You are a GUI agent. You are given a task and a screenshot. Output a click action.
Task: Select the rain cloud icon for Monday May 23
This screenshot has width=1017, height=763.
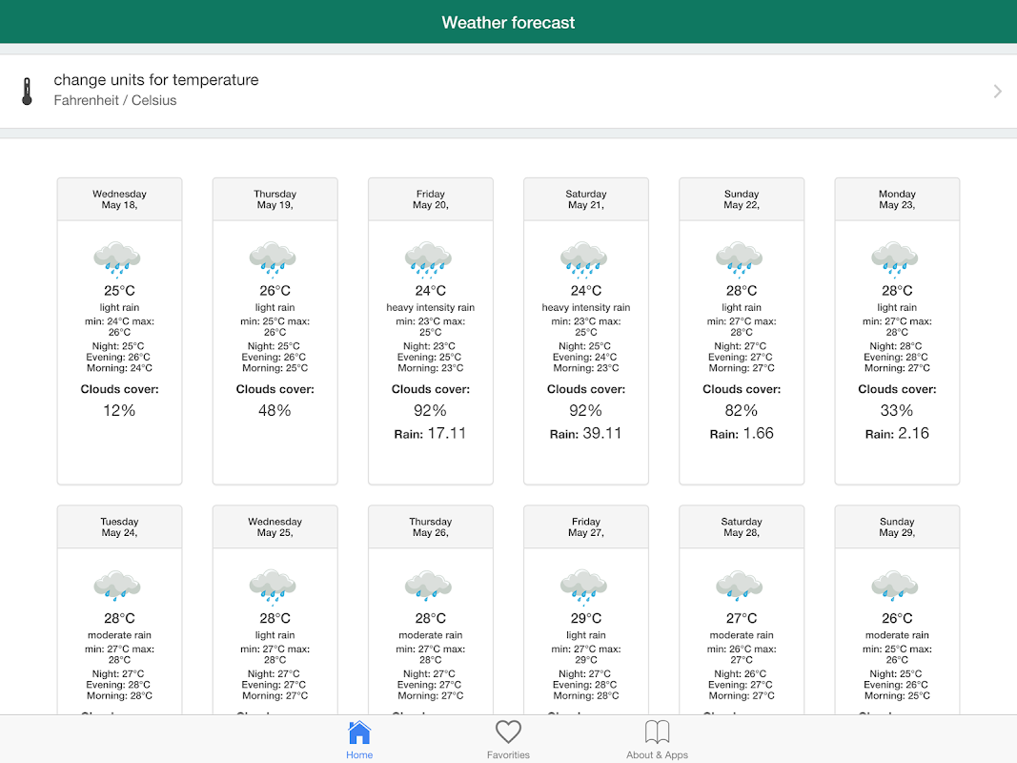pyautogui.click(x=895, y=258)
